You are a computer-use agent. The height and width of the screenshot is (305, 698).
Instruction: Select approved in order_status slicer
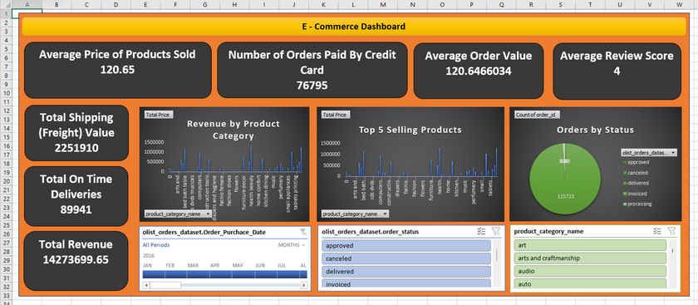406,246
